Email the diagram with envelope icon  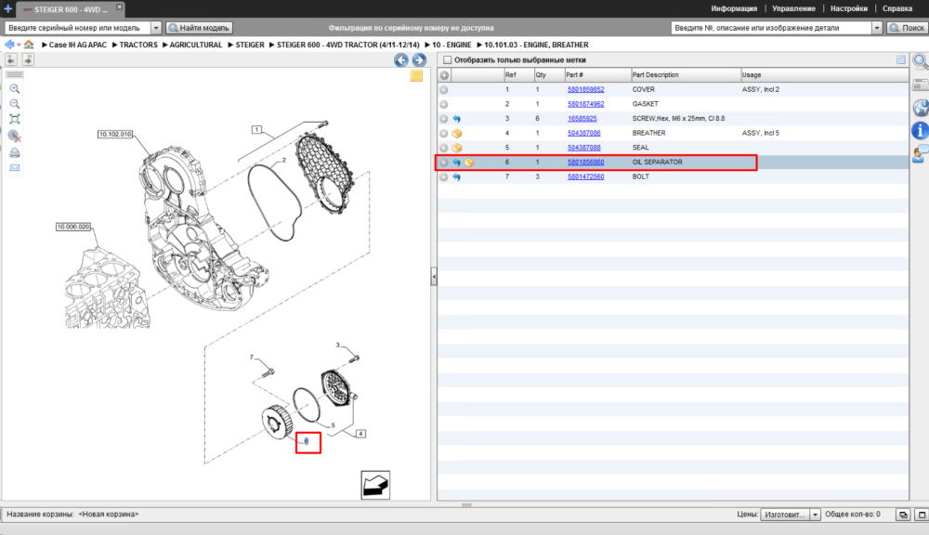click(x=15, y=168)
